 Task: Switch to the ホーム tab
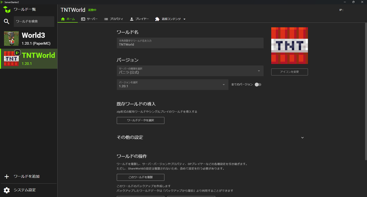coord(68,19)
